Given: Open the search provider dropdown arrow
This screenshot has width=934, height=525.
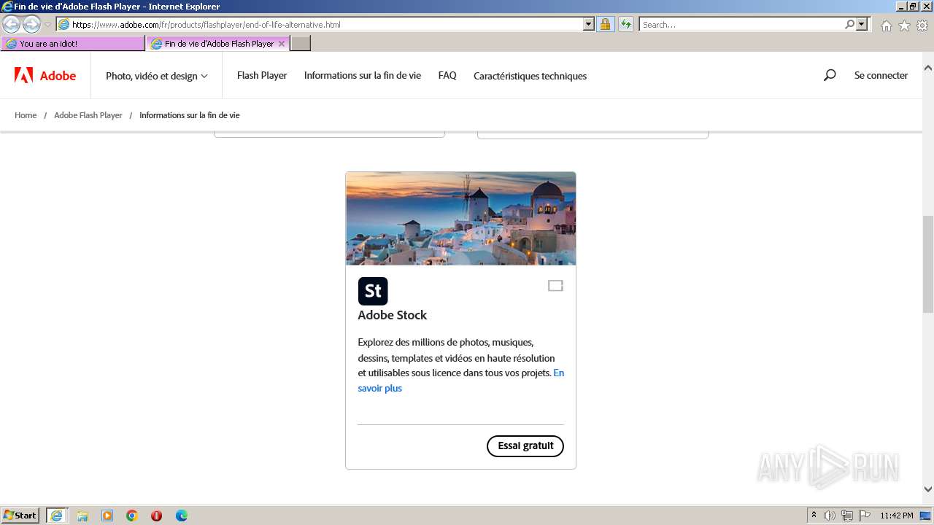Looking at the screenshot, I should [x=862, y=24].
